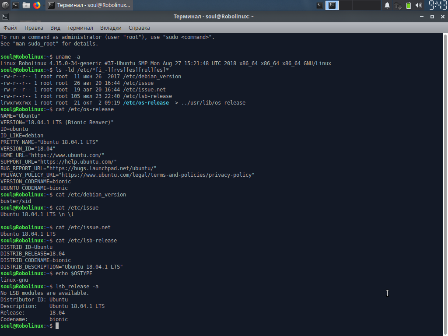
Task: Click the 'ID_LIKE=debian' line
Action: click(22, 136)
